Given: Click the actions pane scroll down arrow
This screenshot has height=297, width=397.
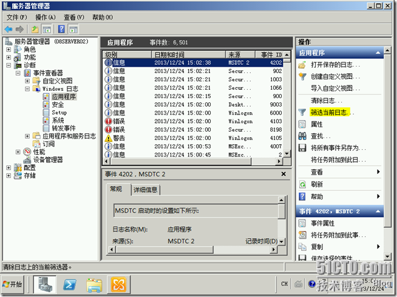Looking at the screenshot, I should pos(387,256).
